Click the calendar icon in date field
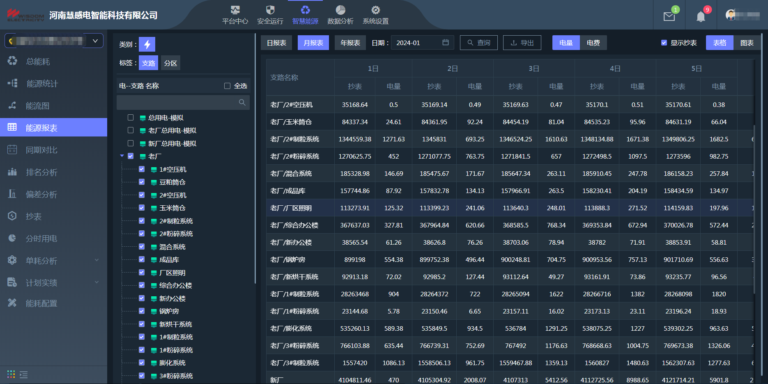Screen dimensions: 768x384 point(446,43)
